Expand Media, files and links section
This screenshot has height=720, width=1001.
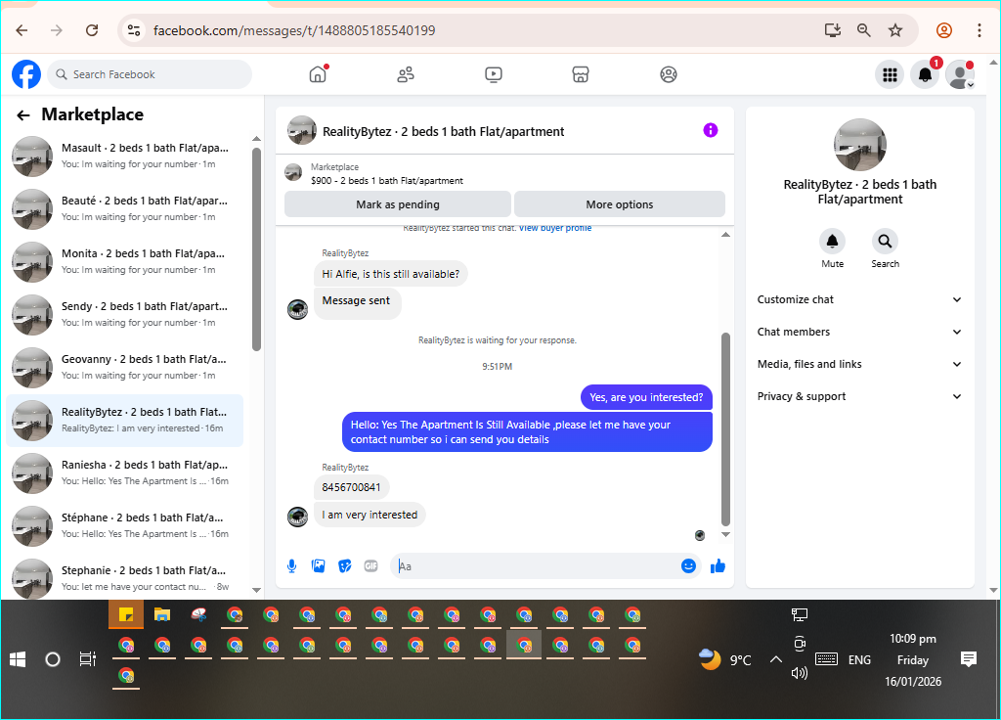859,364
